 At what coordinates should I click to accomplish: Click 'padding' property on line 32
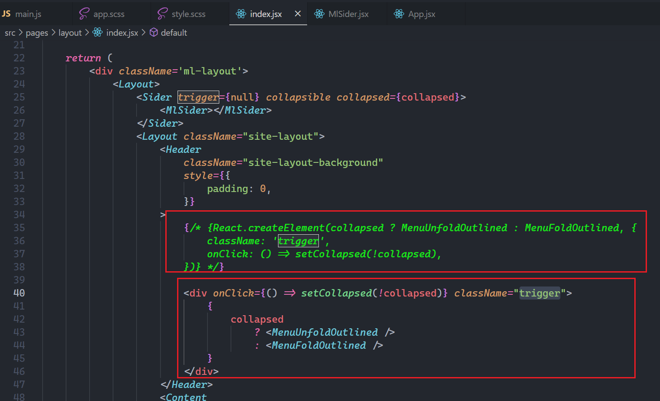coord(228,189)
